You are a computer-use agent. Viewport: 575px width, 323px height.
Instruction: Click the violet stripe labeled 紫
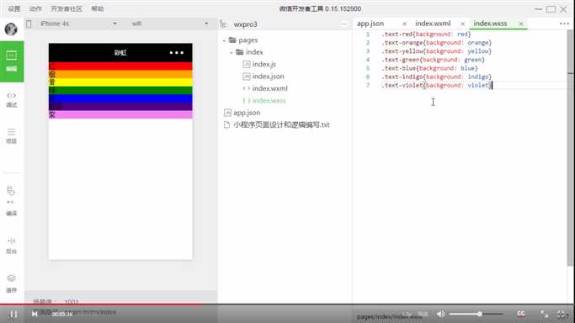click(x=120, y=114)
